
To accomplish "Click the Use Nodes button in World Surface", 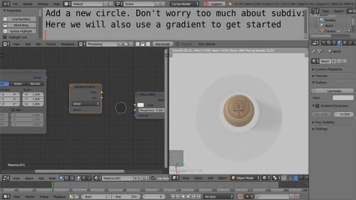I will [x=333, y=91].
